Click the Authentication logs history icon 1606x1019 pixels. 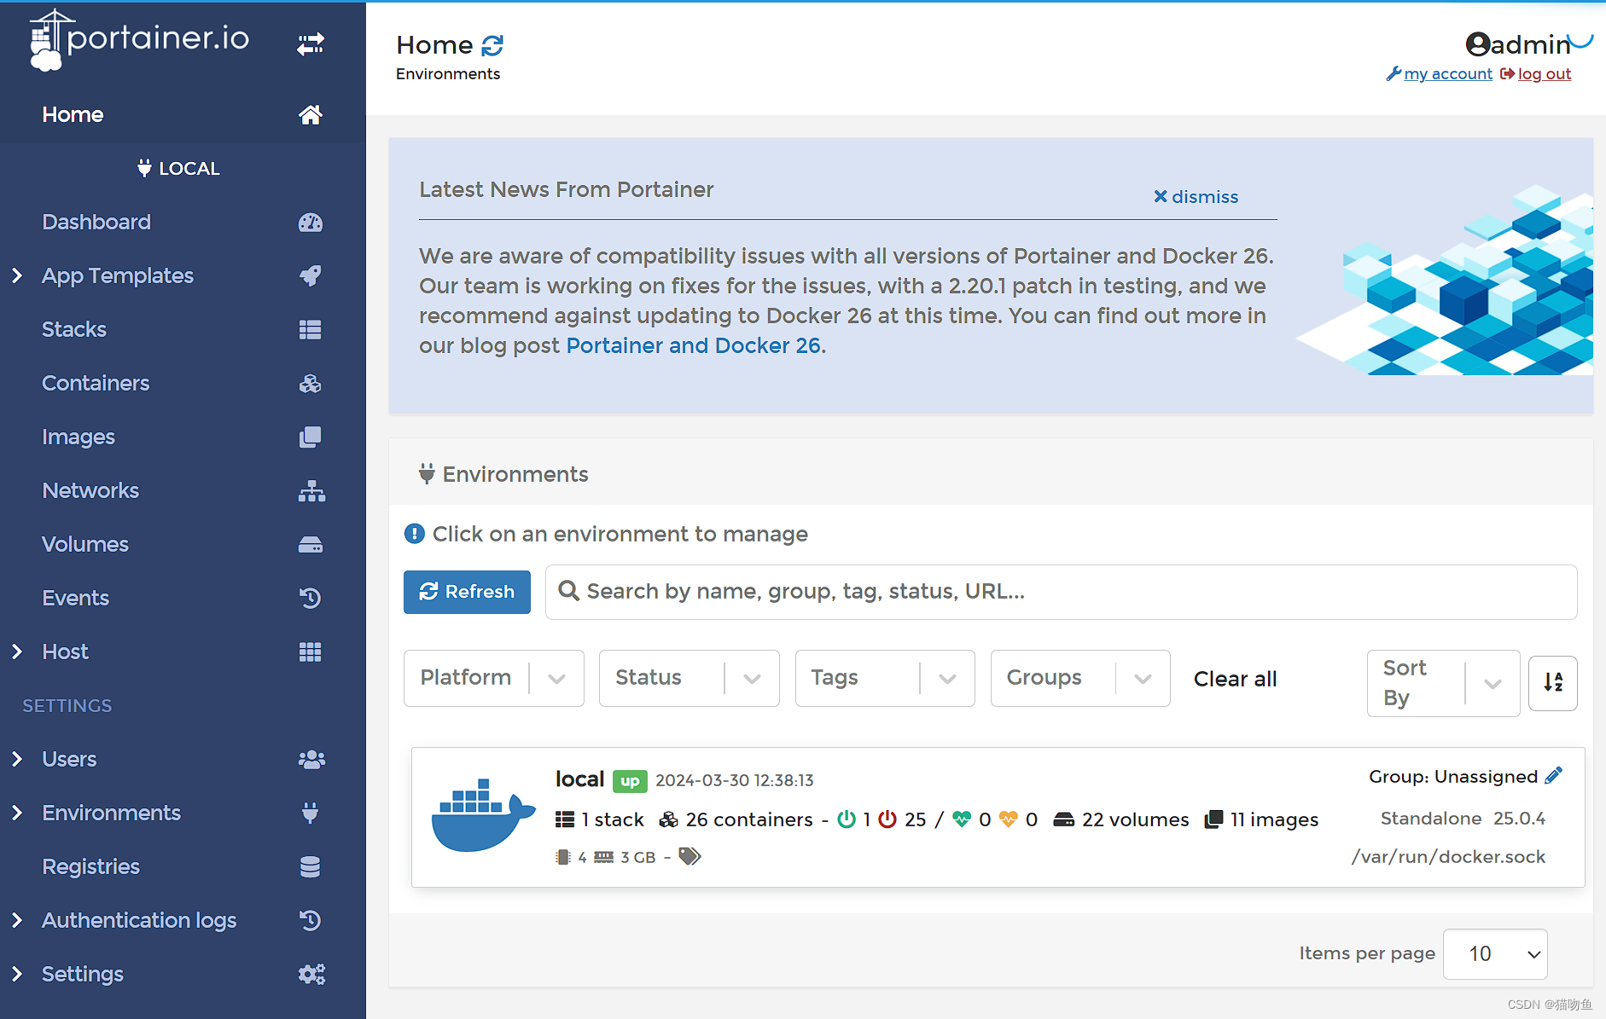311,920
